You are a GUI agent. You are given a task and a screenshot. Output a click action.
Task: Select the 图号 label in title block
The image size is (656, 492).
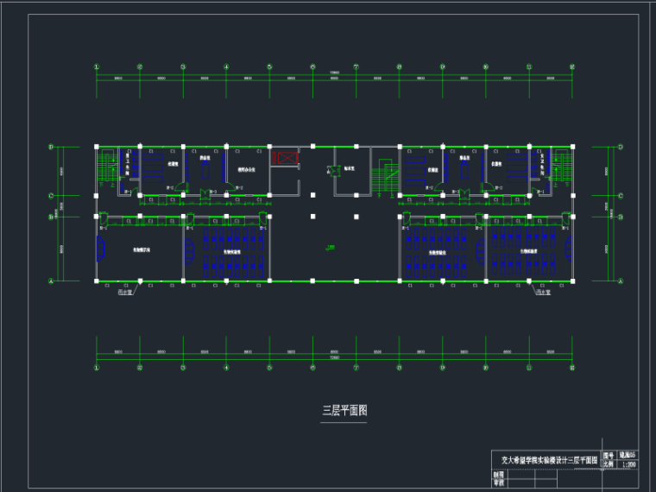click(x=609, y=455)
